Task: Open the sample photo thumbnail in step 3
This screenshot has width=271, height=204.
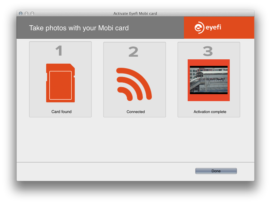Action: pyautogui.click(x=209, y=80)
